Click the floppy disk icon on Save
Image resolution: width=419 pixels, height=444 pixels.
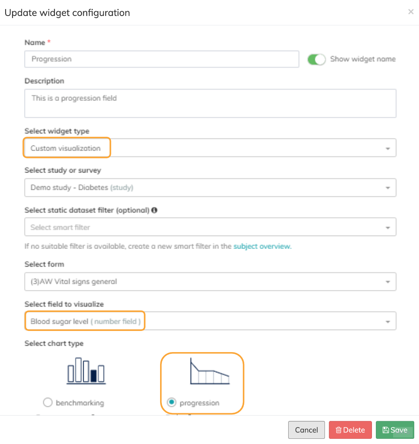click(x=386, y=430)
